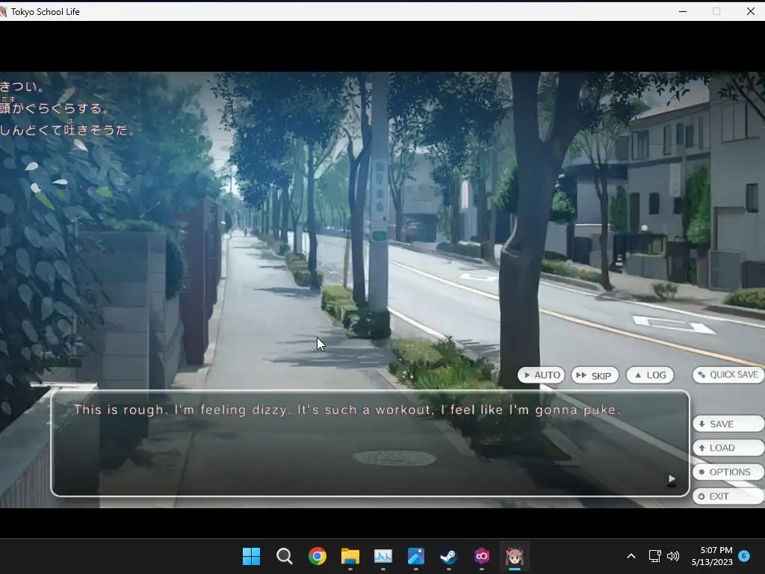
Task: Open the SAVE game menu
Action: point(728,424)
